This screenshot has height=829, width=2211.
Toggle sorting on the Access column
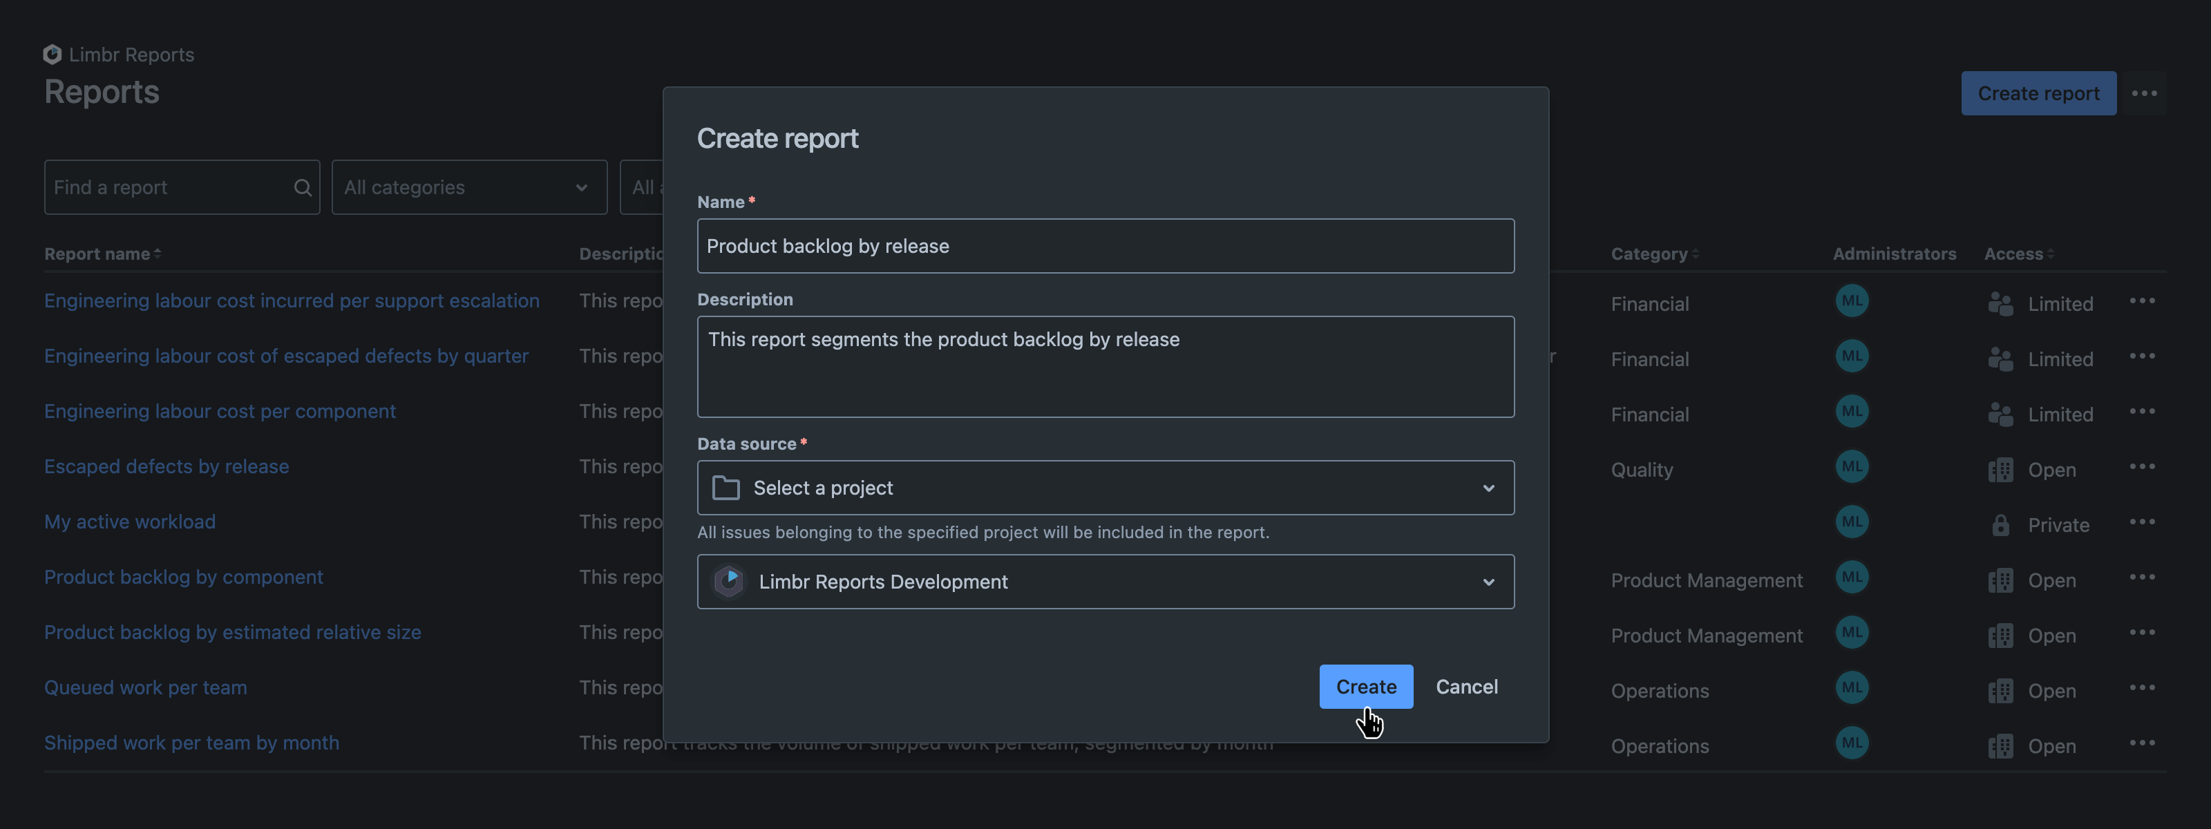(2051, 253)
